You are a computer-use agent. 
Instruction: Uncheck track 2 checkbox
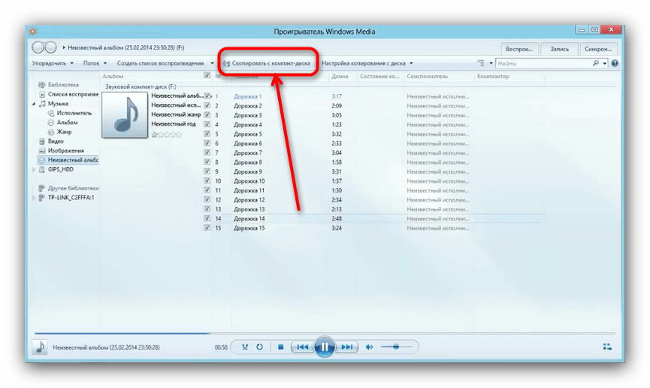coord(207,105)
